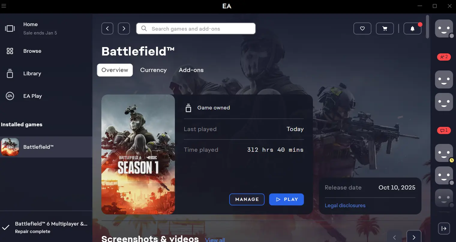
Task: Open the wishlist heart icon
Action: pyautogui.click(x=362, y=28)
